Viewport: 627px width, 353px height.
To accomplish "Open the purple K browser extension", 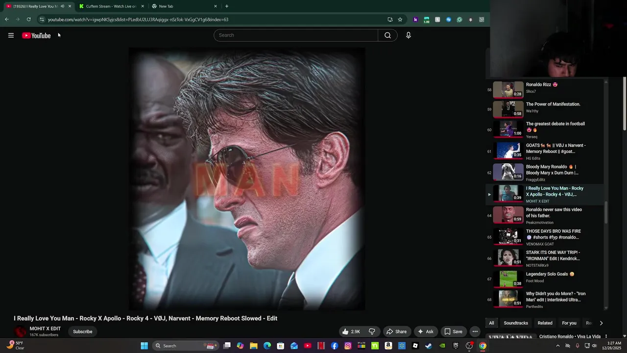I will point(415,20).
